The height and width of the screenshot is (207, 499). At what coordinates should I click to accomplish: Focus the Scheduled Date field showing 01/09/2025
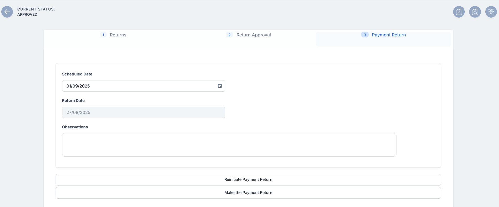[x=139, y=86]
